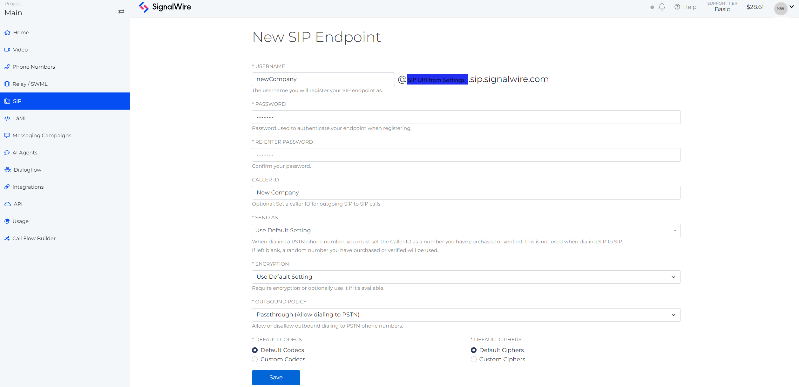Viewport: 799px width, 387px height.
Task: Open the Home section in sidebar
Action: click(21, 32)
